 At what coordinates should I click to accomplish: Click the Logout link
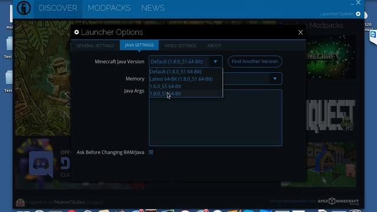(95, 202)
